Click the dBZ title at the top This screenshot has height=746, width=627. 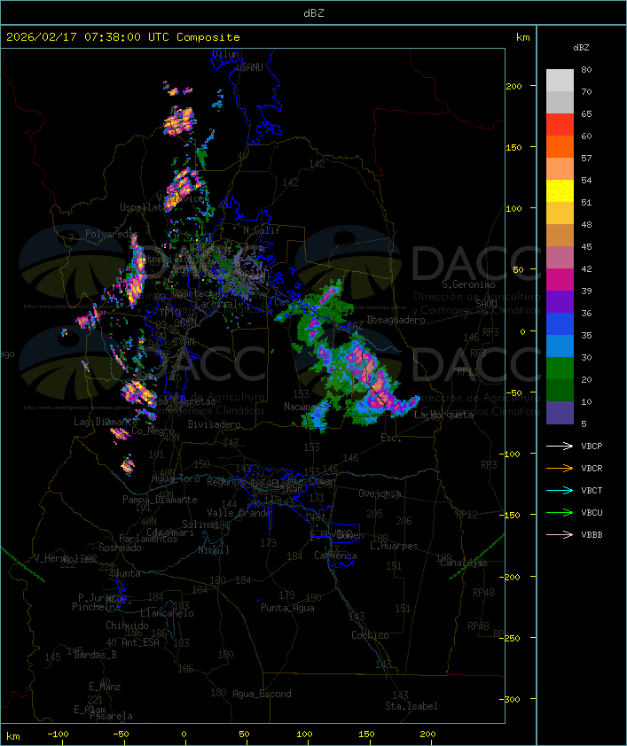point(314,12)
